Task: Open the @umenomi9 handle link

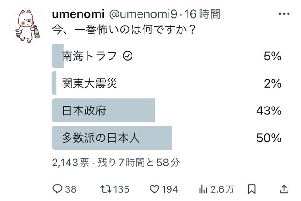Action: 143,14
